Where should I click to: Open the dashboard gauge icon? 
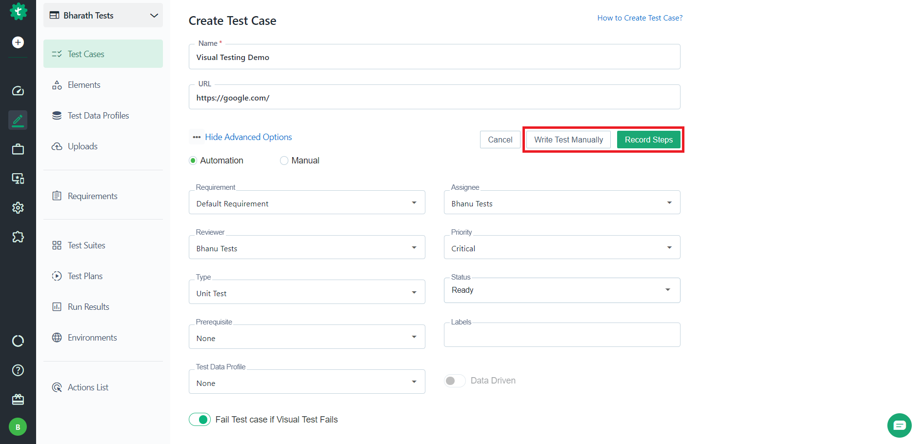coord(18,91)
